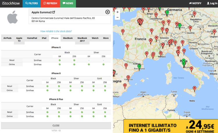Click the green map pin near Barcelona

point(139,67)
